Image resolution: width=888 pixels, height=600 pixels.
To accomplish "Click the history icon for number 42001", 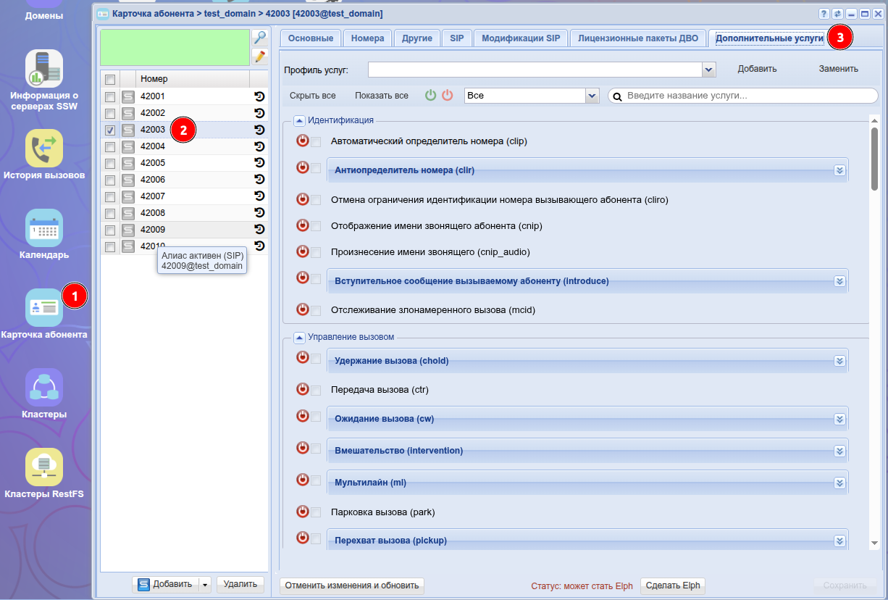I will [259, 96].
